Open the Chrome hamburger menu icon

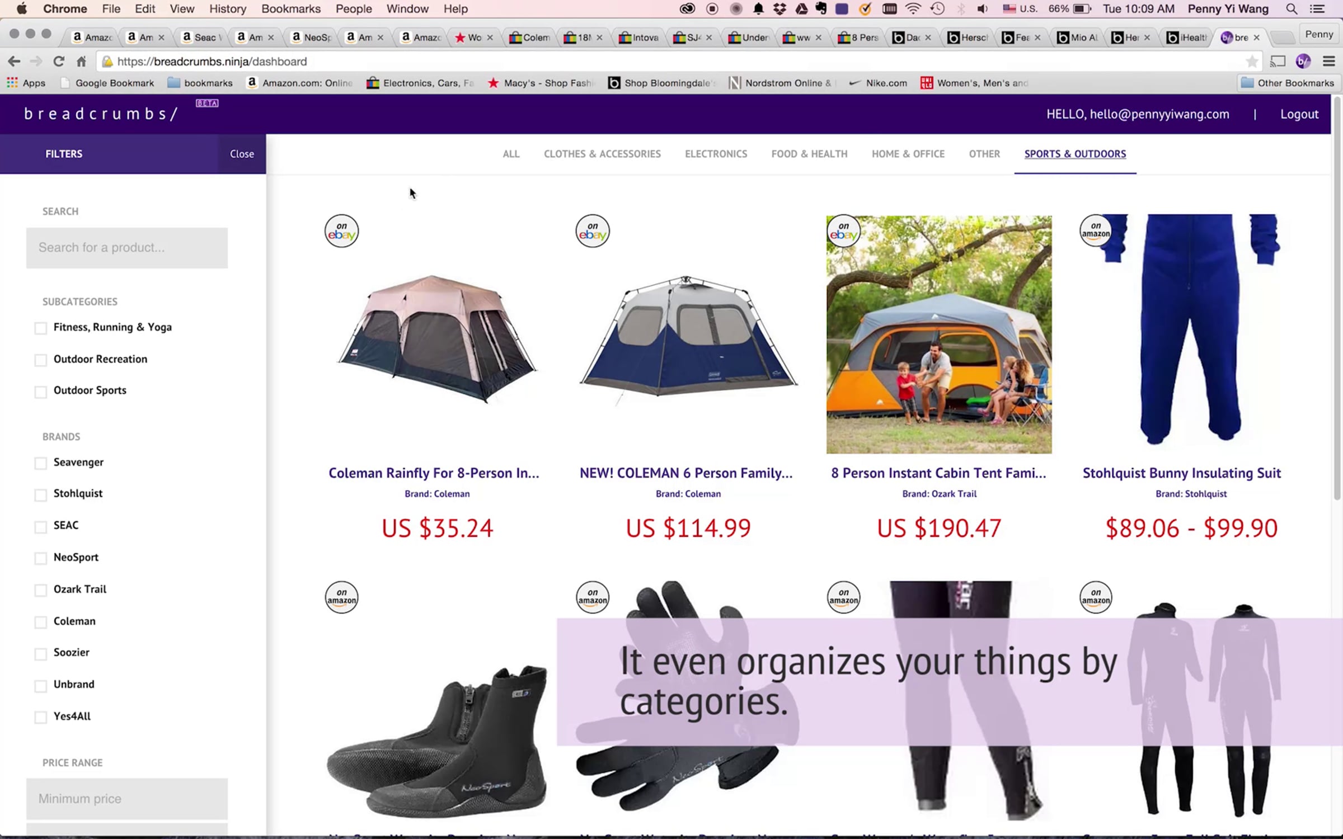(1329, 62)
